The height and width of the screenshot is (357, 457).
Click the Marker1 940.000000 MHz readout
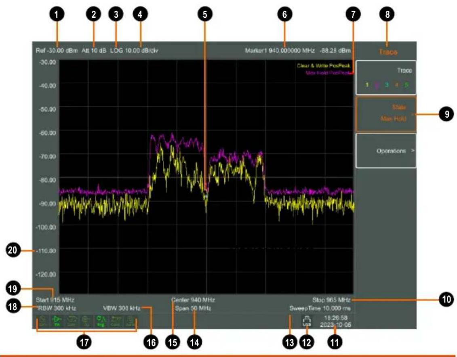tap(280, 50)
